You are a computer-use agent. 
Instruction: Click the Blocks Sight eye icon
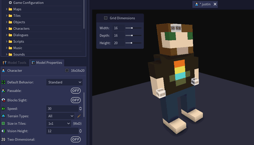[x=3, y=100]
